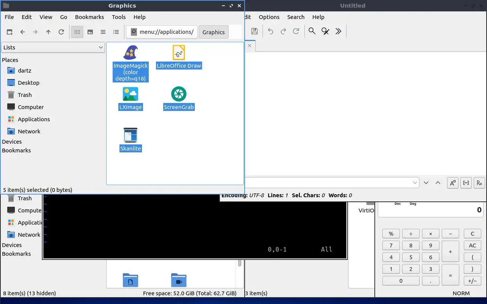Open the Lists side pane dropdown

coord(53,47)
